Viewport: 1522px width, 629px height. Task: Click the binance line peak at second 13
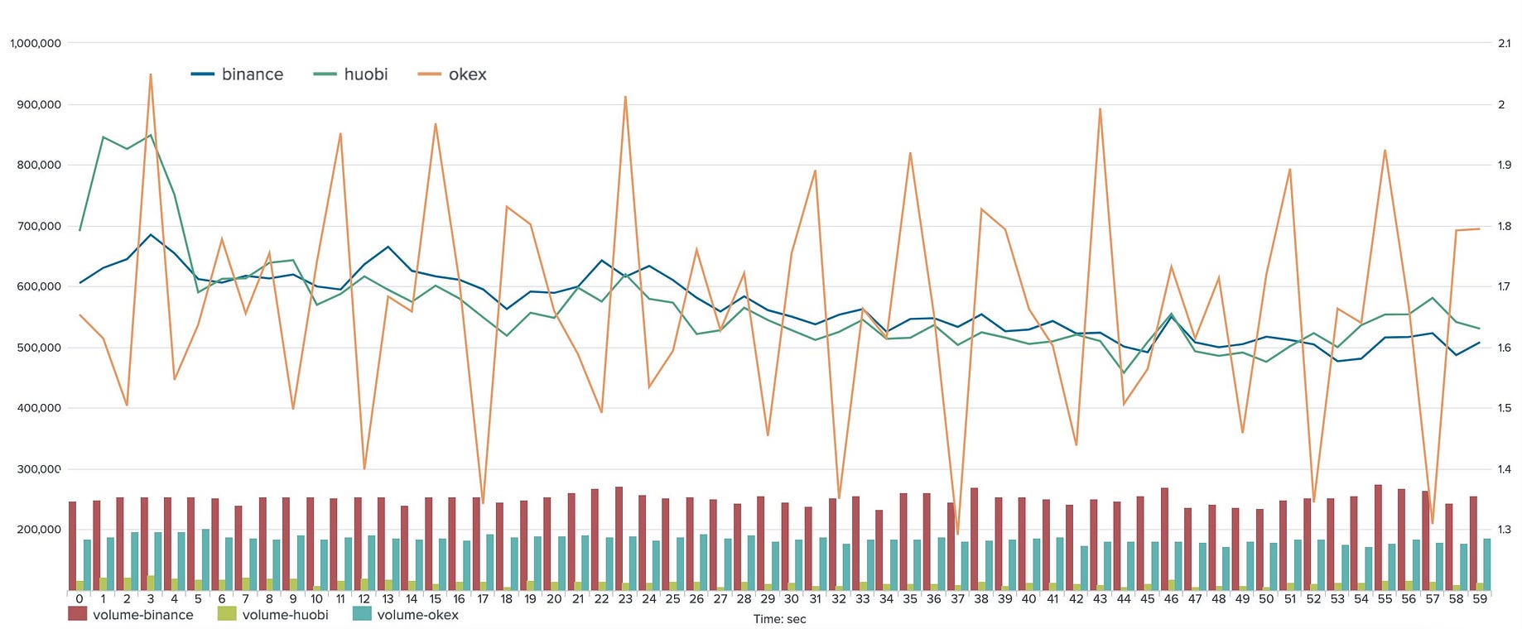point(388,247)
